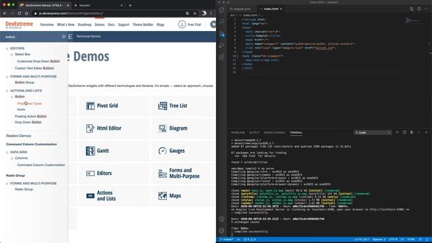The image size is (432, 243).
Task: Click Maps widget icon
Action: click(x=163, y=196)
